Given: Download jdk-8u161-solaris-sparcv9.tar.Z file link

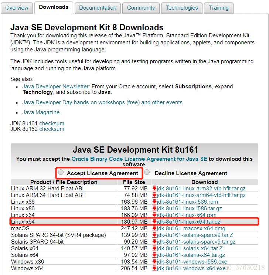Looking at the screenshot, I should pyautogui.click(x=195, y=235).
